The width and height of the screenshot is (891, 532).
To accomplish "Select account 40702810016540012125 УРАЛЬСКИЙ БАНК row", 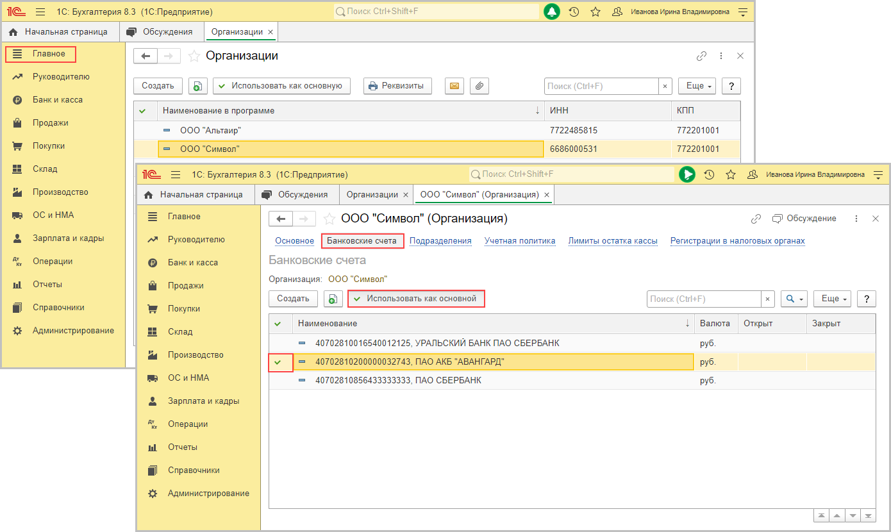I will [x=572, y=344].
